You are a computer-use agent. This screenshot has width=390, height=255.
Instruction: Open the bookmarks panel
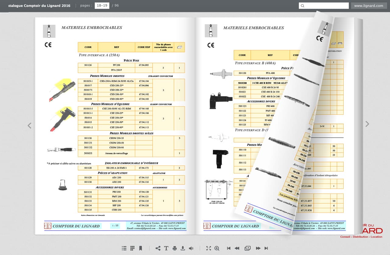point(140,248)
